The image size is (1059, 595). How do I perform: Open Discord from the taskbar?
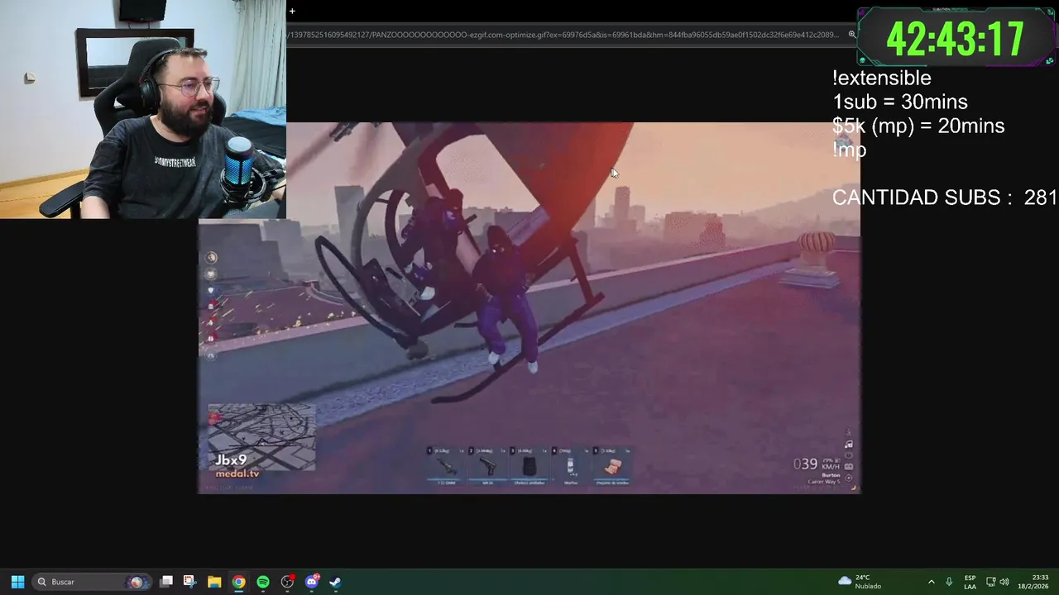[x=312, y=582]
